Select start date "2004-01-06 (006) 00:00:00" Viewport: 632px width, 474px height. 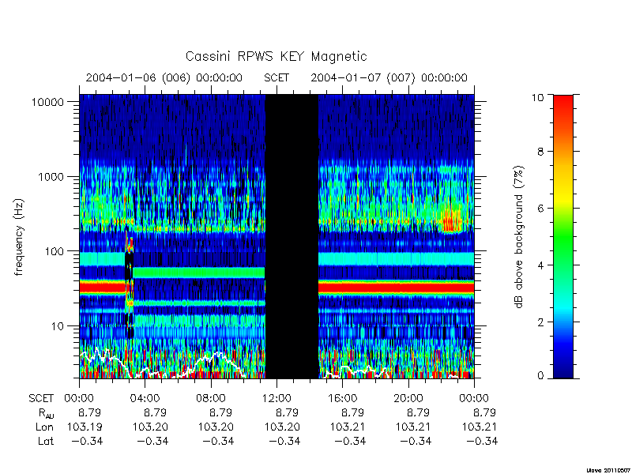tap(164, 77)
